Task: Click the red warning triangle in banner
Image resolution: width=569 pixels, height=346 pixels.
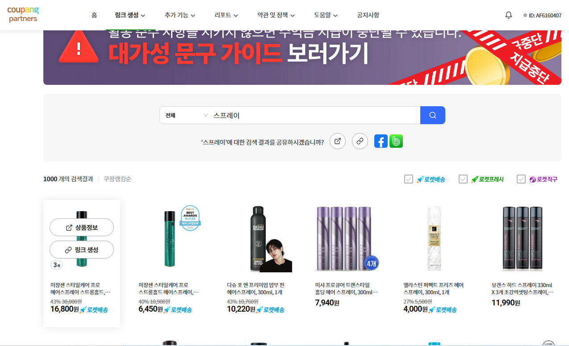Action: tap(79, 48)
